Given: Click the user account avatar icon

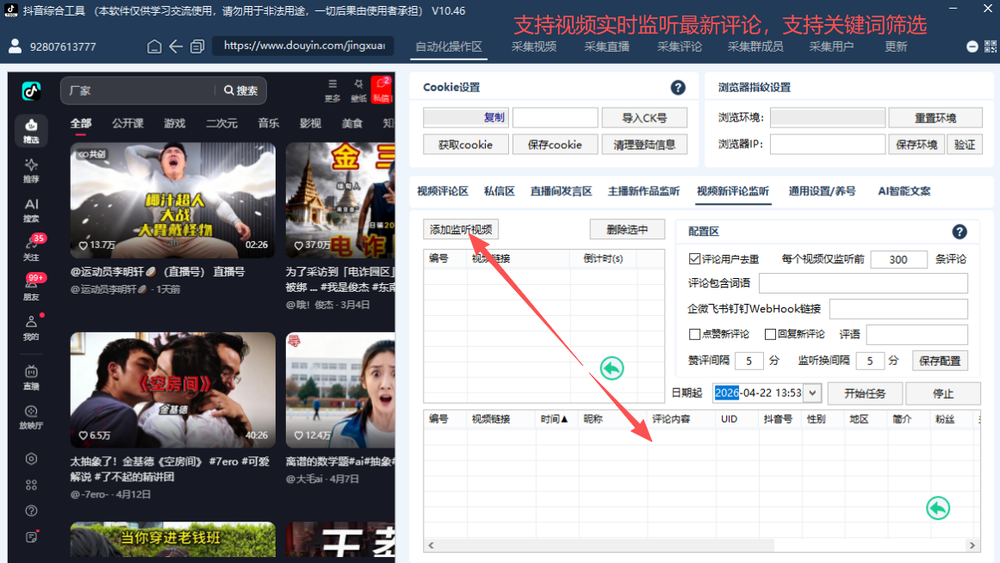Looking at the screenshot, I should [x=15, y=46].
